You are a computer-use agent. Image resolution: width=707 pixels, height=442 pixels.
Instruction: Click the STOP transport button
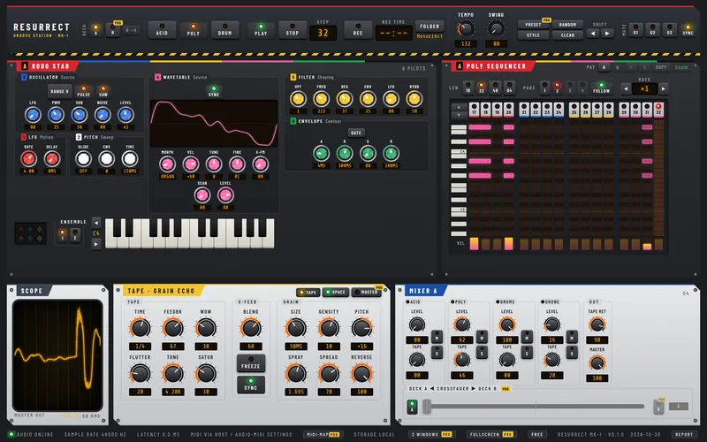click(x=293, y=30)
